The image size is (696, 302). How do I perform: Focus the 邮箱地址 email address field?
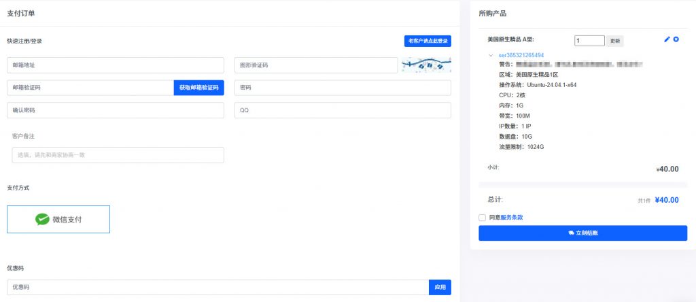116,65
